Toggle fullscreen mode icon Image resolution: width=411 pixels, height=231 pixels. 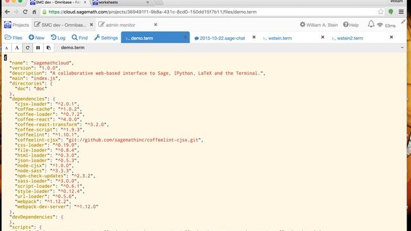point(403,22)
